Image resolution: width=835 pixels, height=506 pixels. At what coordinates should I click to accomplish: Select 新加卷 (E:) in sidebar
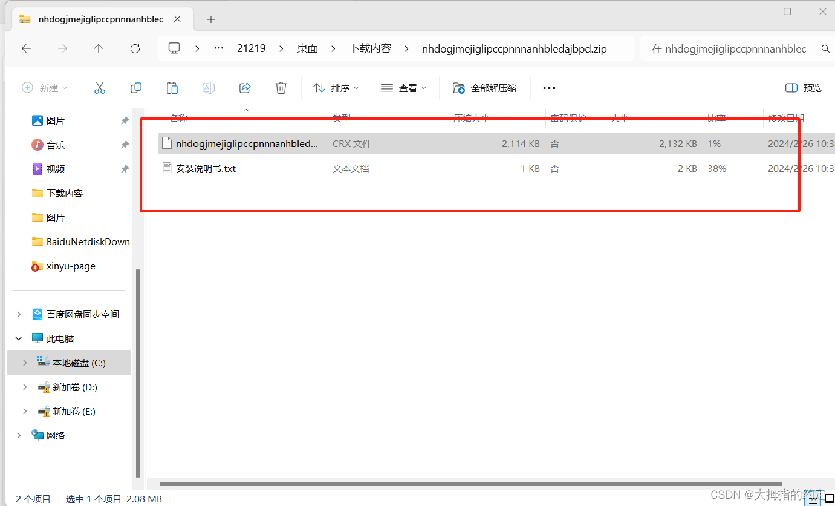click(x=74, y=411)
